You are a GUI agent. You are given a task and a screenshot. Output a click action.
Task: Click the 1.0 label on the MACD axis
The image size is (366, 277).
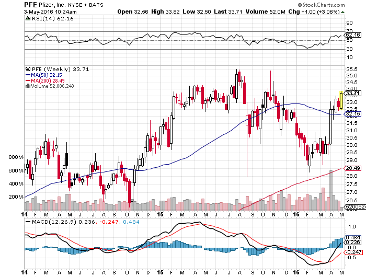point(352,227)
